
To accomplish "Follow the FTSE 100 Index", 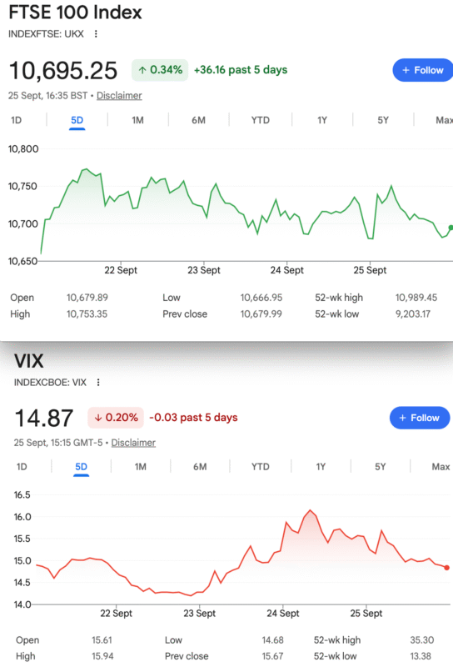I will coord(423,70).
